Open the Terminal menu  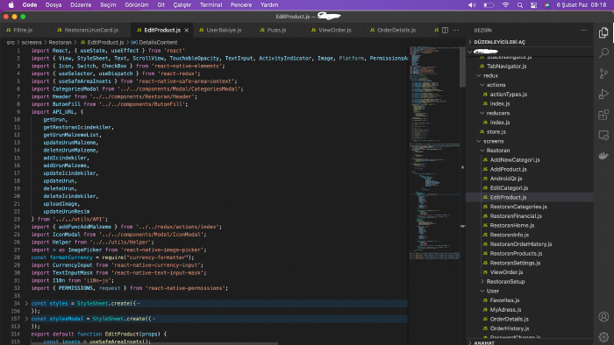point(211,5)
